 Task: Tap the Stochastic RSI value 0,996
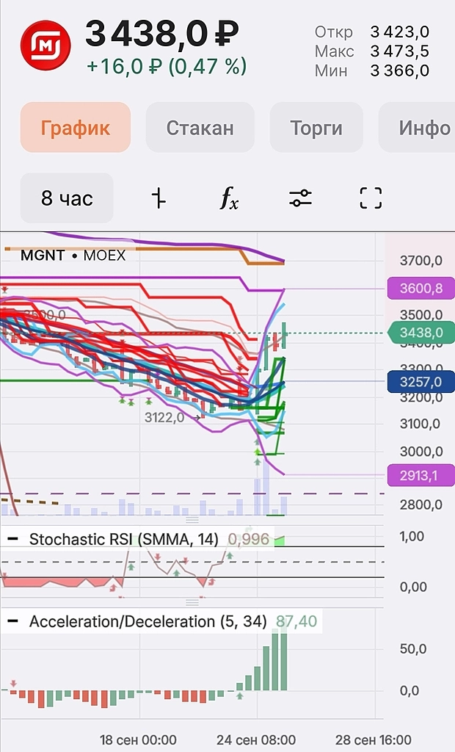click(x=248, y=539)
